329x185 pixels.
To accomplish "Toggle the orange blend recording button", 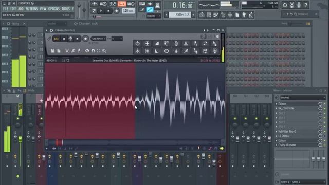I will (122, 4).
